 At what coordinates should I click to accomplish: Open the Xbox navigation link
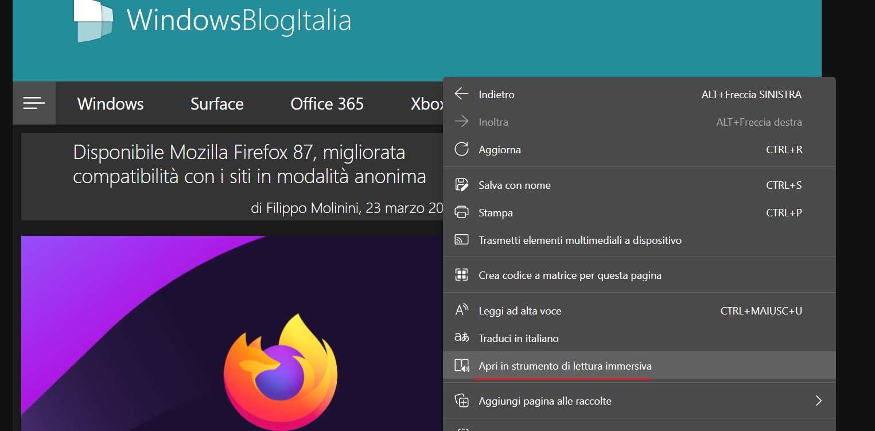point(427,104)
